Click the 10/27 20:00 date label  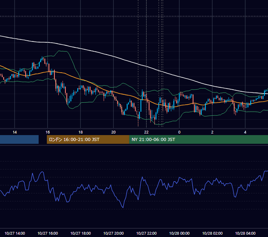coord(114,233)
